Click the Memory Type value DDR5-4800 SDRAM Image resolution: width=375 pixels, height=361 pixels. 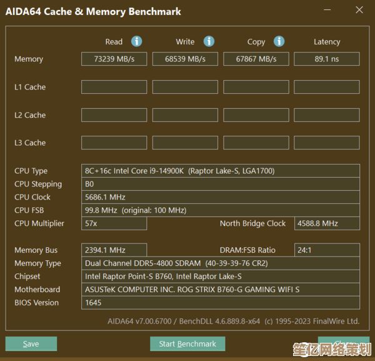coord(221,263)
